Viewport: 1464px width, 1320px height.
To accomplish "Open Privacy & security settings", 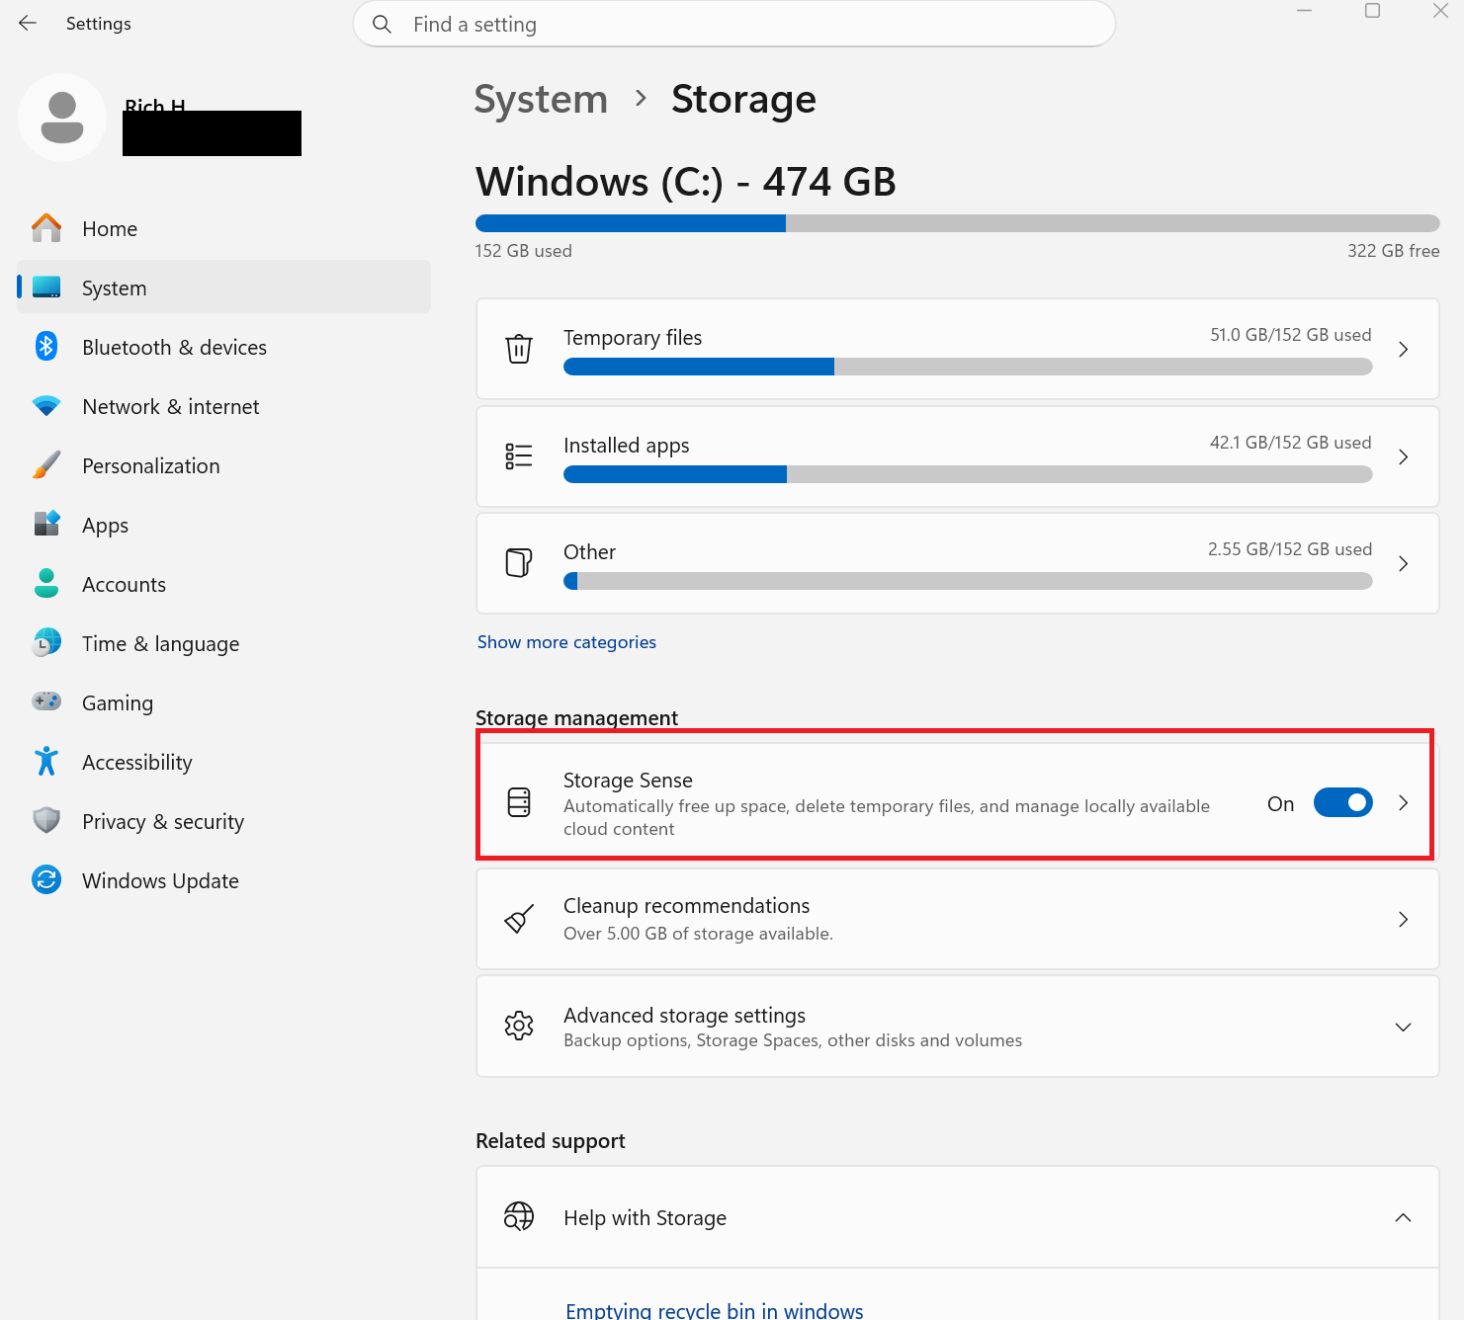I will click(224, 821).
